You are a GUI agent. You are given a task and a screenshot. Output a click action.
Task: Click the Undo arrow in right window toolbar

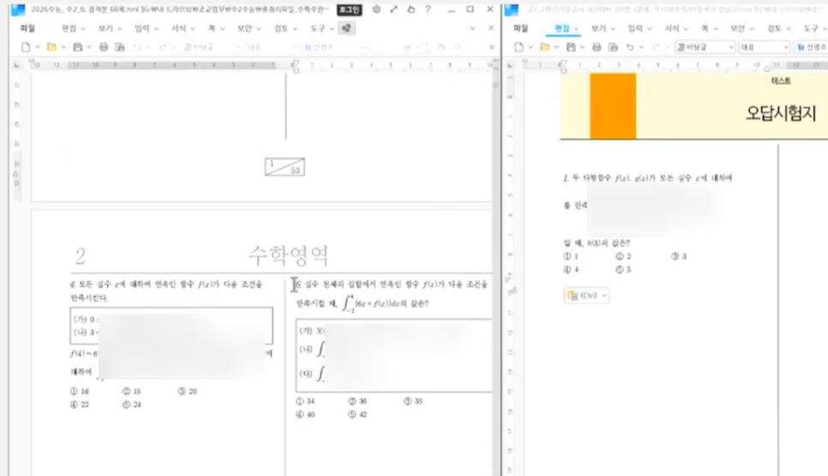pos(629,47)
